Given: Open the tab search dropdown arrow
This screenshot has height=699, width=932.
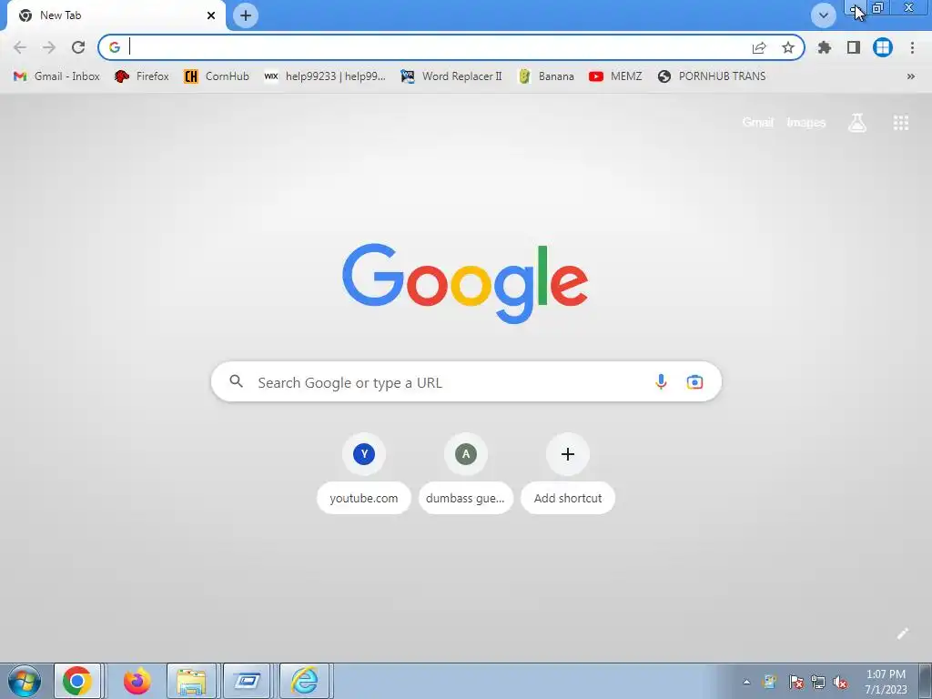Looking at the screenshot, I should coord(823,15).
